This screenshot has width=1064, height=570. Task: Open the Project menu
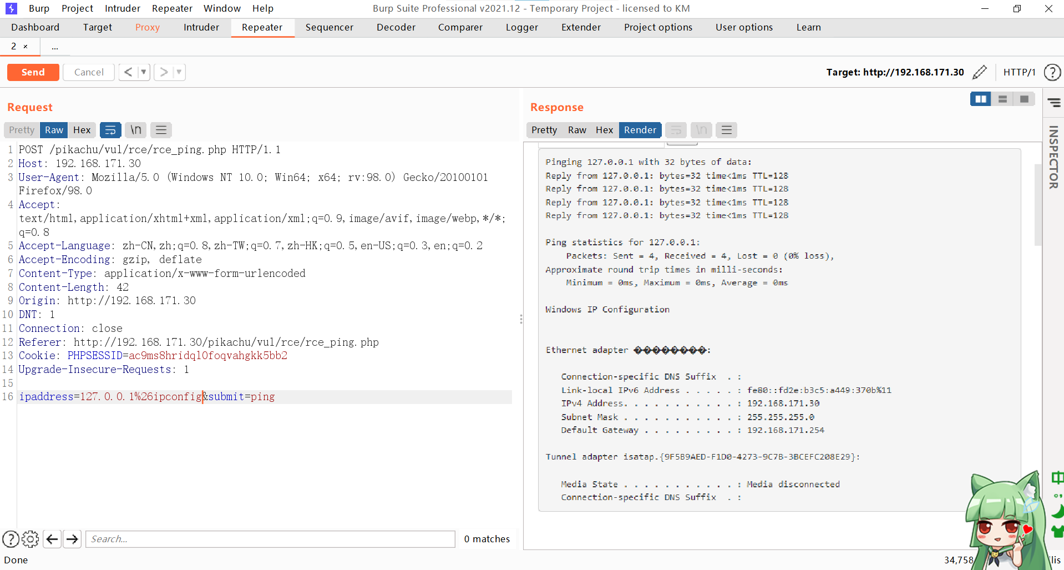pyautogui.click(x=77, y=8)
